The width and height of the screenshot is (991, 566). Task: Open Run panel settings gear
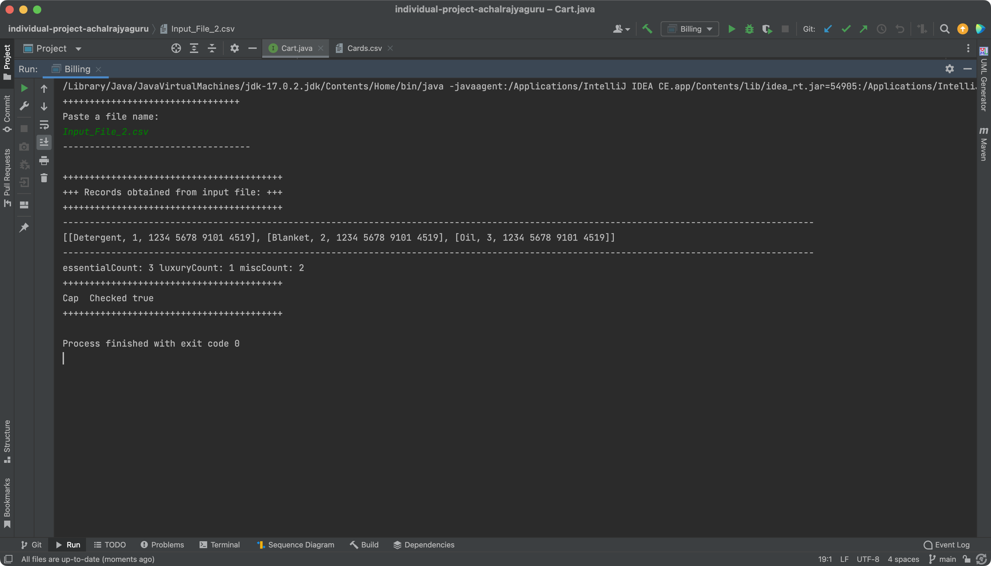[x=949, y=69]
